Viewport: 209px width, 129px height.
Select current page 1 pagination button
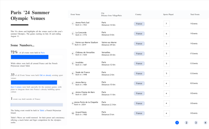pos(177,122)
